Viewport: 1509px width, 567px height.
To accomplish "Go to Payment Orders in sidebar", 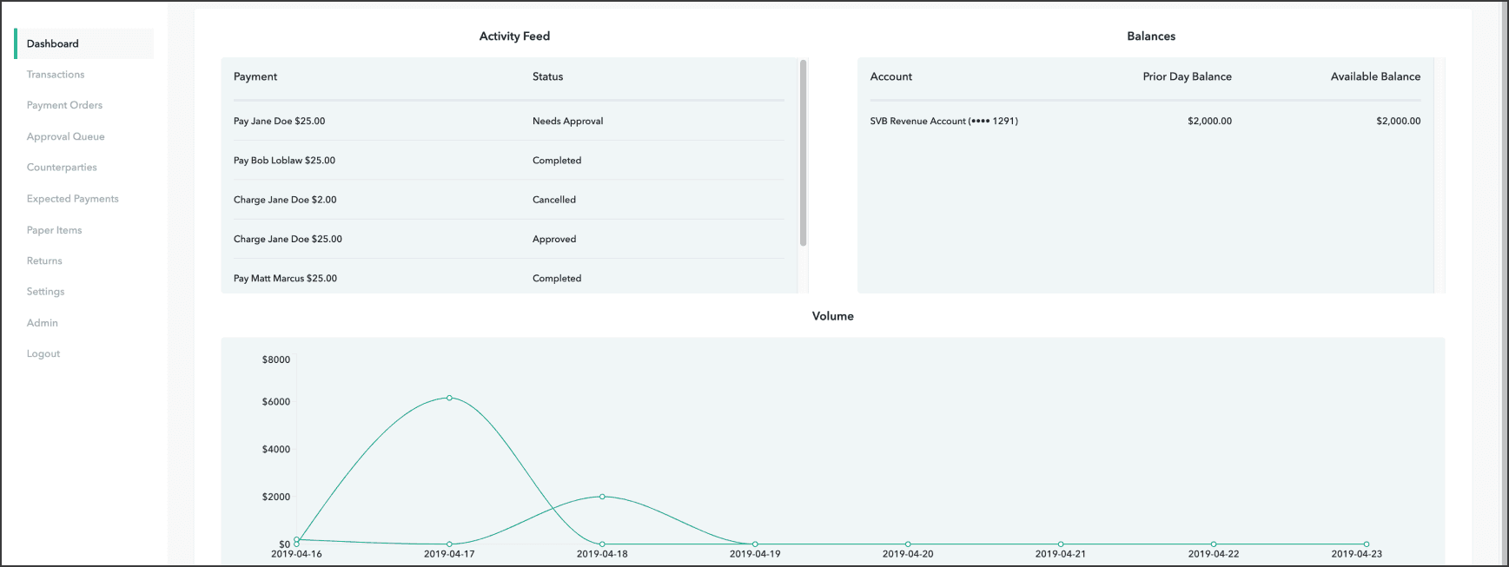I will [x=64, y=105].
